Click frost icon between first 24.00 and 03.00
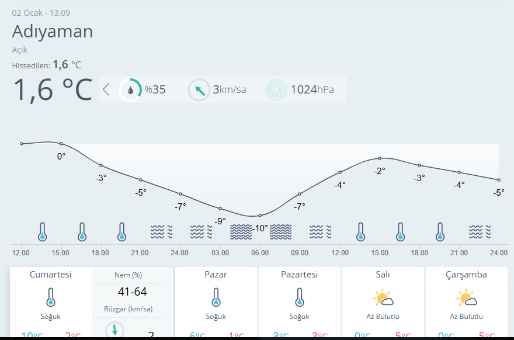Image resolution: width=514 pixels, height=340 pixels. pos(201,232)
